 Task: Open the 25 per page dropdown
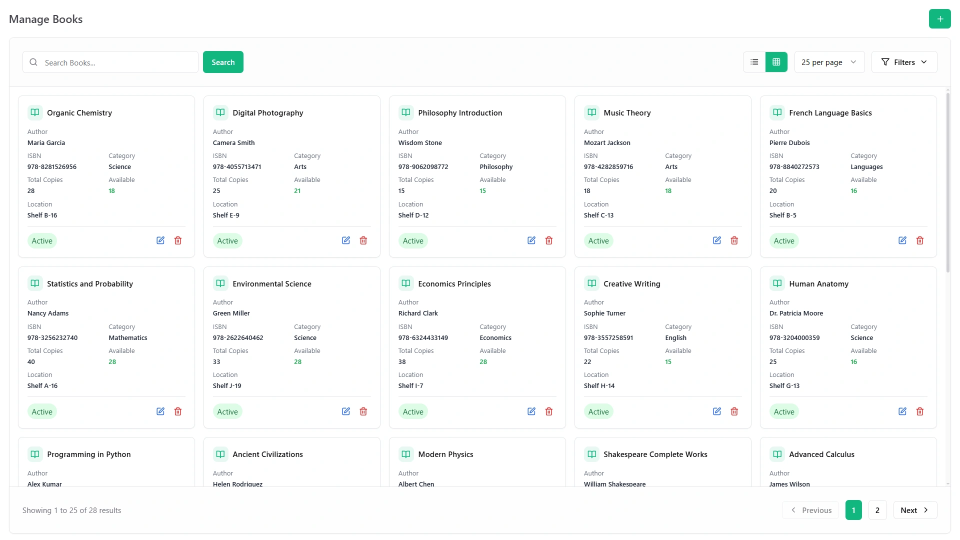click(829, 62)
